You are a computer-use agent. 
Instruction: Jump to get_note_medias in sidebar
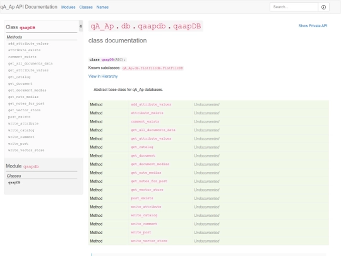(x=23, y=97)
